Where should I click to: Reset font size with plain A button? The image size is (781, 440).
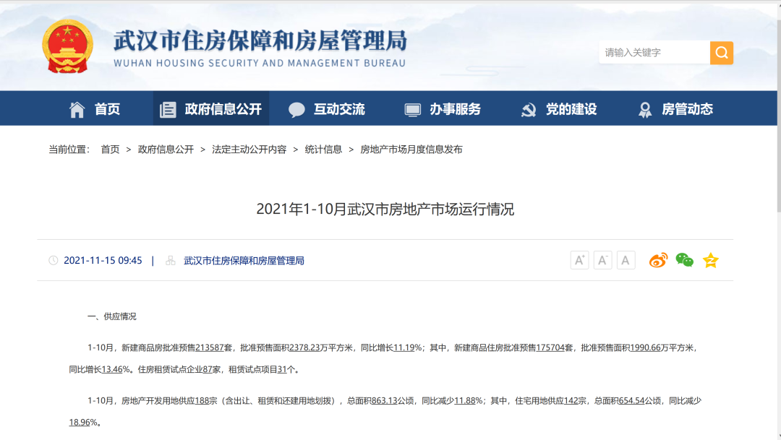pyautogui.click(x=626, y=260)
